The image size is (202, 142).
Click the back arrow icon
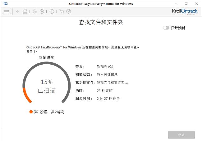pos(17,11)
